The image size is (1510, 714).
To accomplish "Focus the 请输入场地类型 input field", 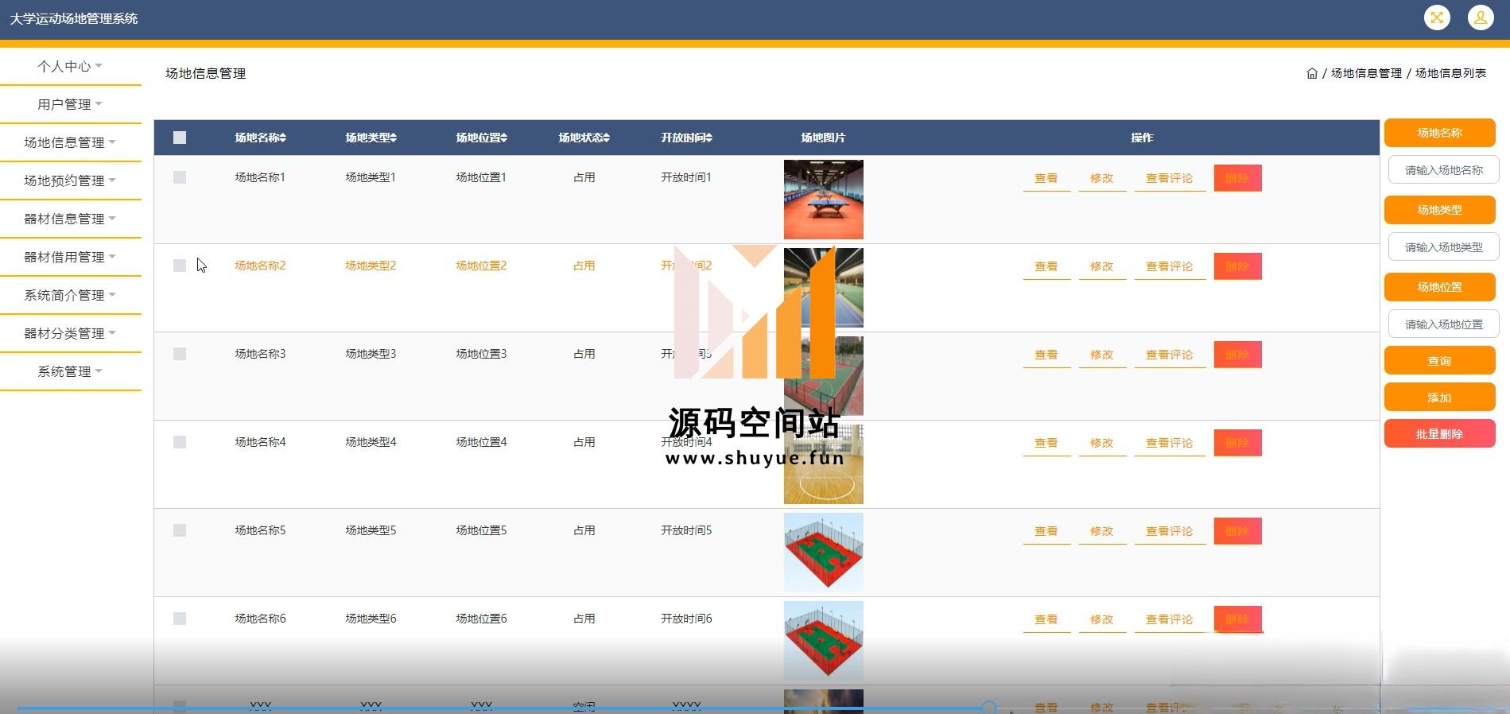I will [x=1443, y=247].
